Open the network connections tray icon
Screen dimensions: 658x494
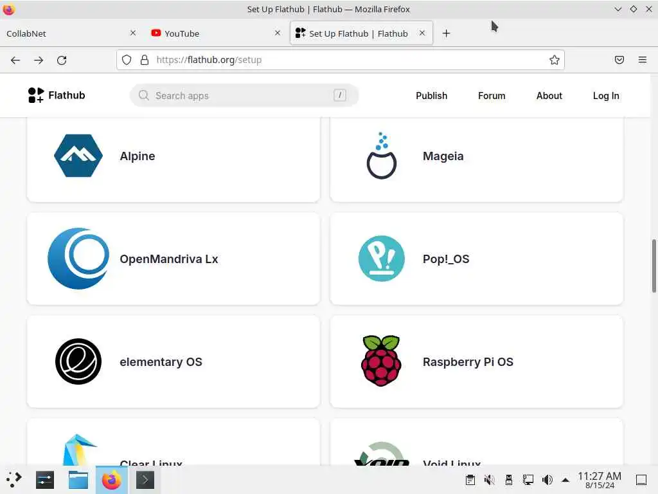click(x=528, y=480)
